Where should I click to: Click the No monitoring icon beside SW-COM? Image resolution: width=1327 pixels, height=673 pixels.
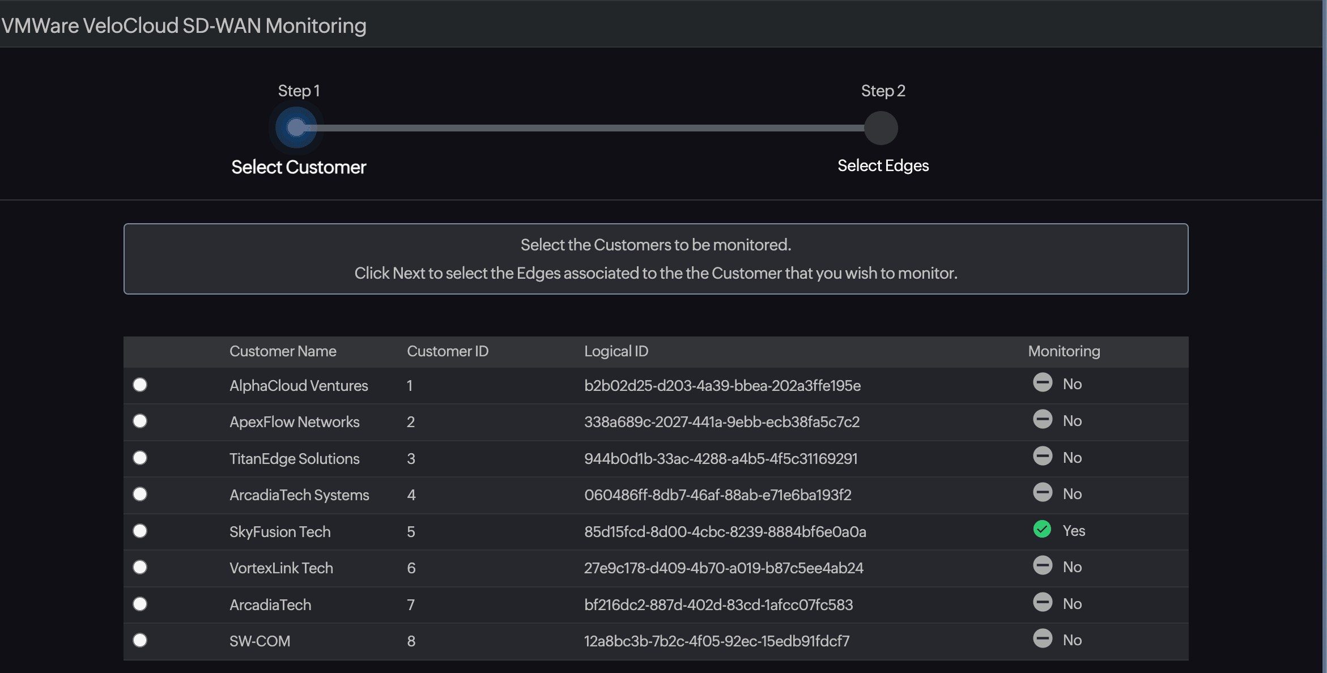(1043, 638)
